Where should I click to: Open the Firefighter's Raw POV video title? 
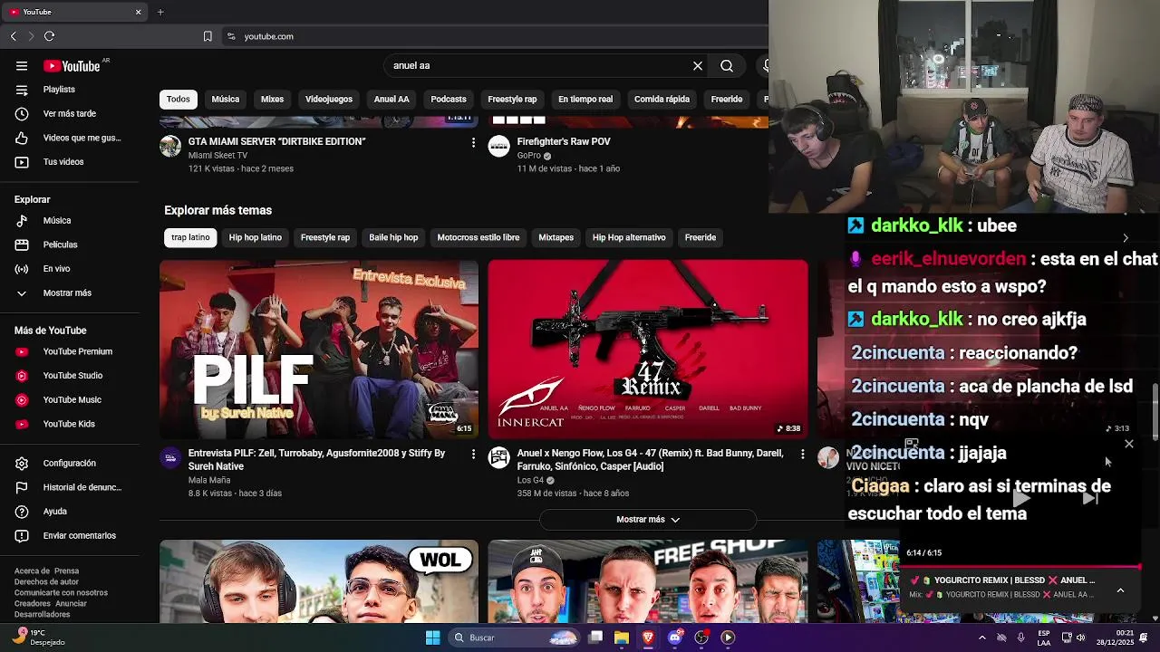pyautogui.click(x=564, y=142)
